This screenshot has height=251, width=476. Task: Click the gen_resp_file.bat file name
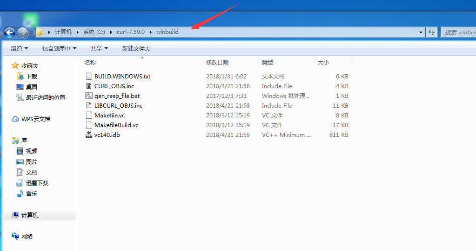pos(117,96)
